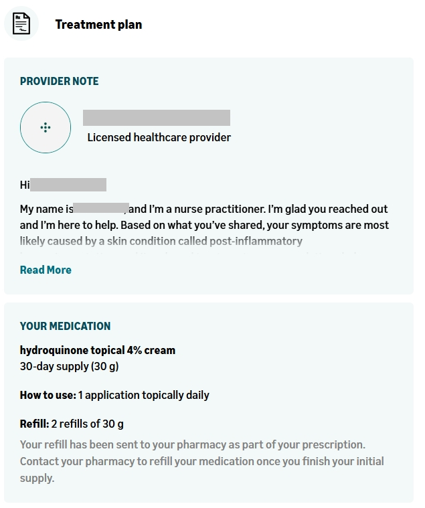The image size is (425, 508).
Task: Click the provider avatar circle icon
Action: (46, 127)
